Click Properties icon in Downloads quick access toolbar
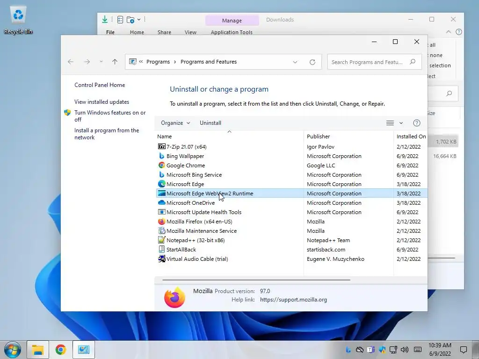 [x=120, y=20]
